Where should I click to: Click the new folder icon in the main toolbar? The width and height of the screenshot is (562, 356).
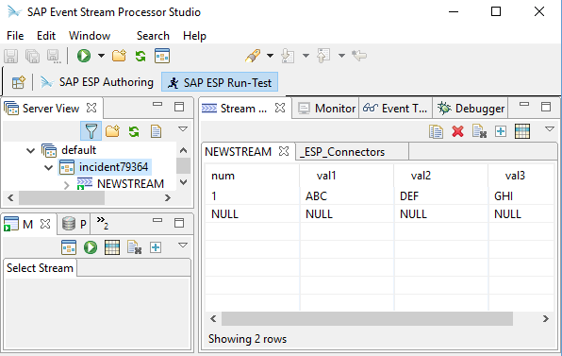tap(119, 56)
